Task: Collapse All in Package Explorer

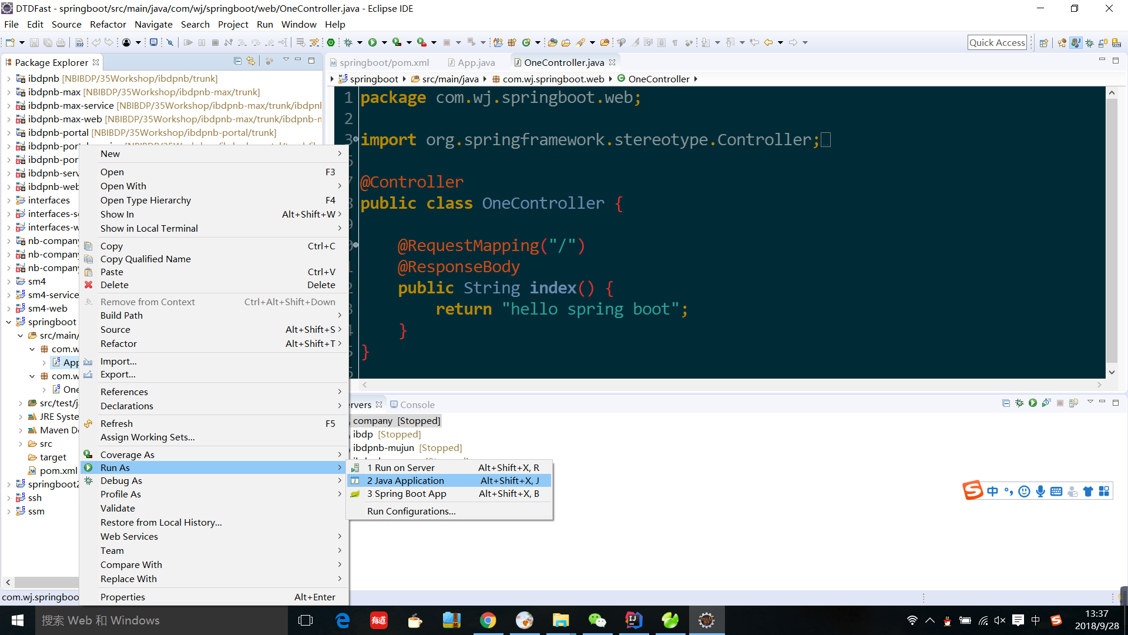Action: pos(237,61)
